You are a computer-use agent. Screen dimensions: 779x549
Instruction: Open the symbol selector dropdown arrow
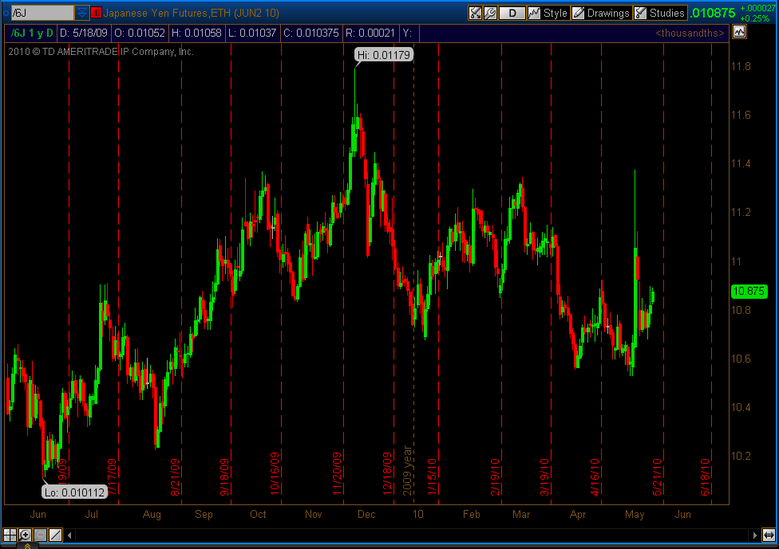(x=82, y=13)
